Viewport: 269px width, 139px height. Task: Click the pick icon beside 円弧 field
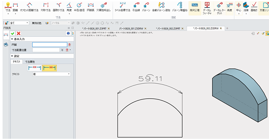(x=69, y=45)
